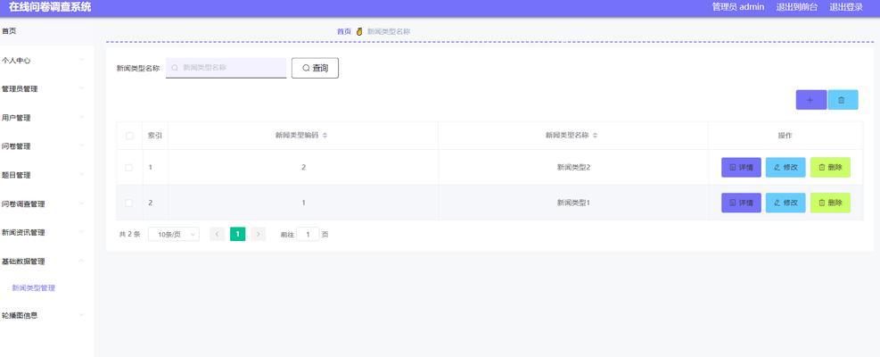This screenshot has height=357, width=880.
Task: Click the previous page arrow
Action: click(218, 235)
